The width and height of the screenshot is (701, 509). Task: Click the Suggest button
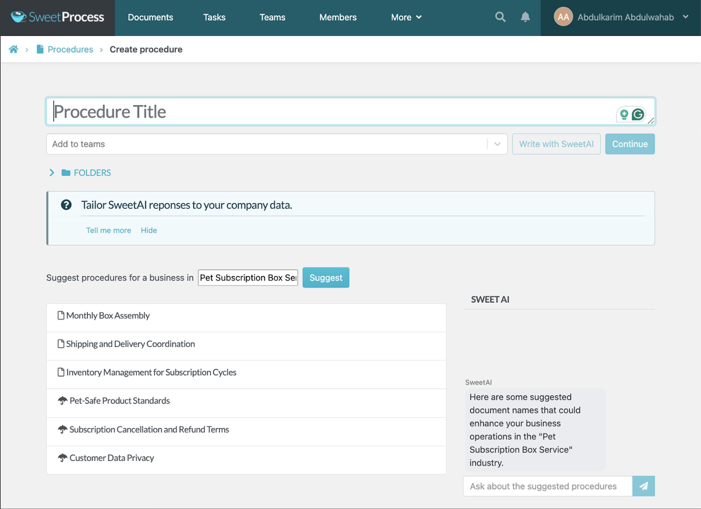[326, 278]
